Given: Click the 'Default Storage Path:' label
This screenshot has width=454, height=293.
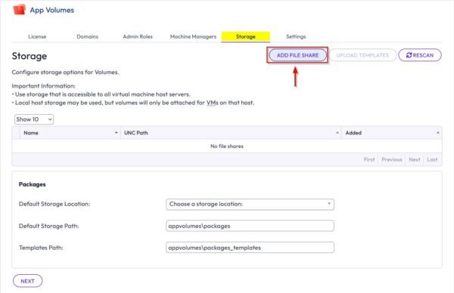Looking at the screenshot, I should tap(48, 226).
